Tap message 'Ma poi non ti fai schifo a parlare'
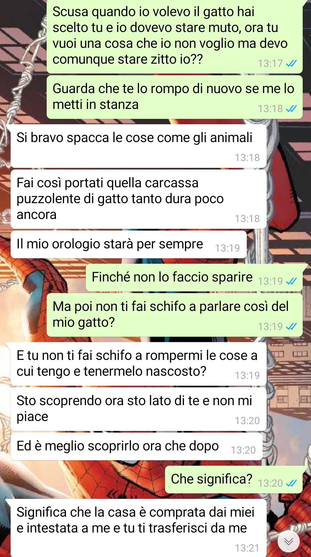The height and width of the screenshot is (557, 311). pyautogui.click(x=175, y=315)
